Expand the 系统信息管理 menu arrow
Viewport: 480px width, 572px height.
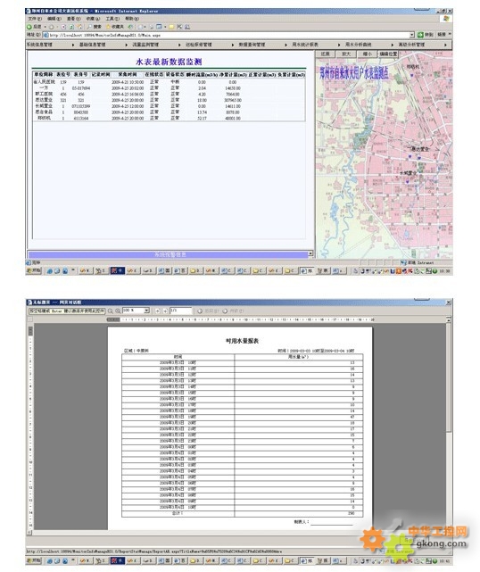[x=73, y=45]
